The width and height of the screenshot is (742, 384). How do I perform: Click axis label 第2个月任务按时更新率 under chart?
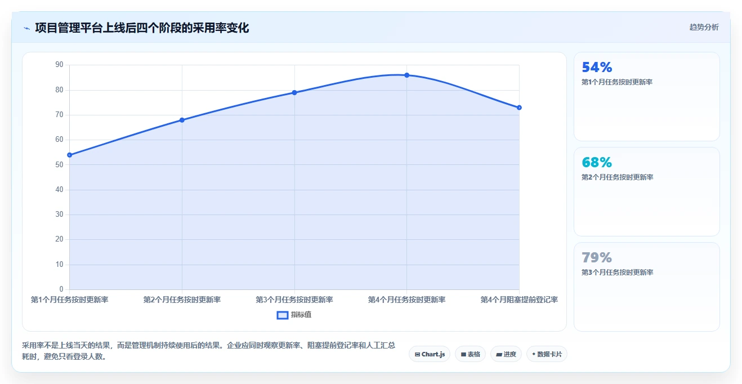(x=182, y=300)
